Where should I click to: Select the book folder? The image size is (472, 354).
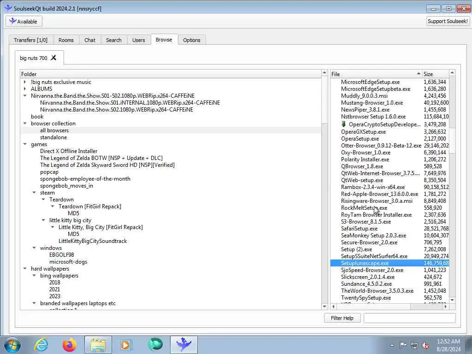coord(37,117)
